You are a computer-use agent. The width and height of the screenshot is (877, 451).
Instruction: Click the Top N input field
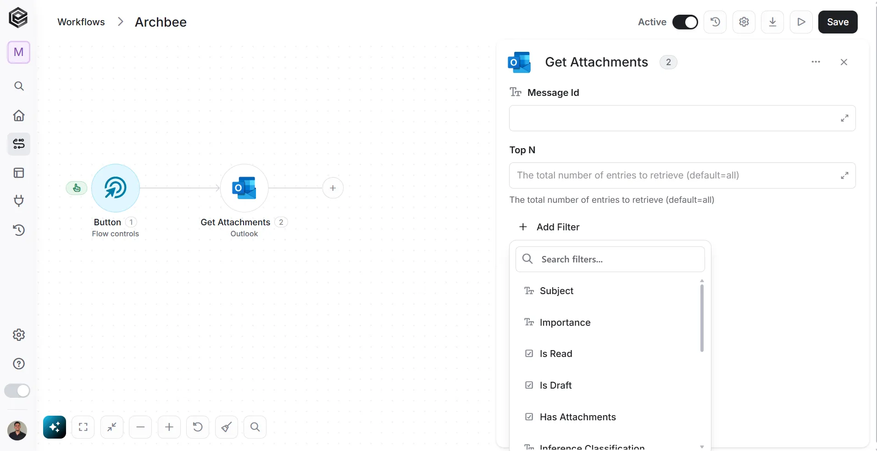(x=683, y=176)
